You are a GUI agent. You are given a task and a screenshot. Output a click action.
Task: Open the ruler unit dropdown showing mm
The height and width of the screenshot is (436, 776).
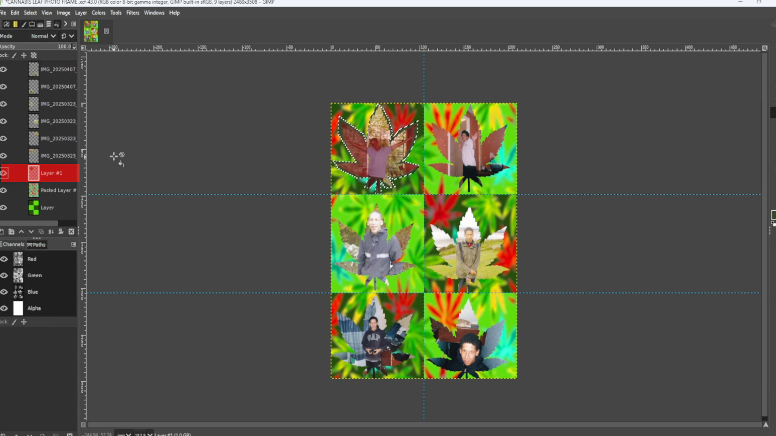[x=124, y=434]
